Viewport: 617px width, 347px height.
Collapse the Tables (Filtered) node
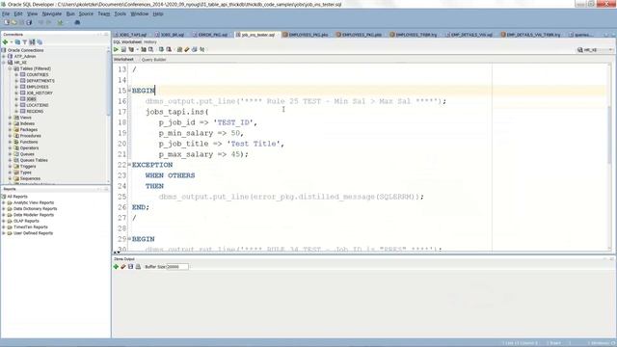pos(11,68)
